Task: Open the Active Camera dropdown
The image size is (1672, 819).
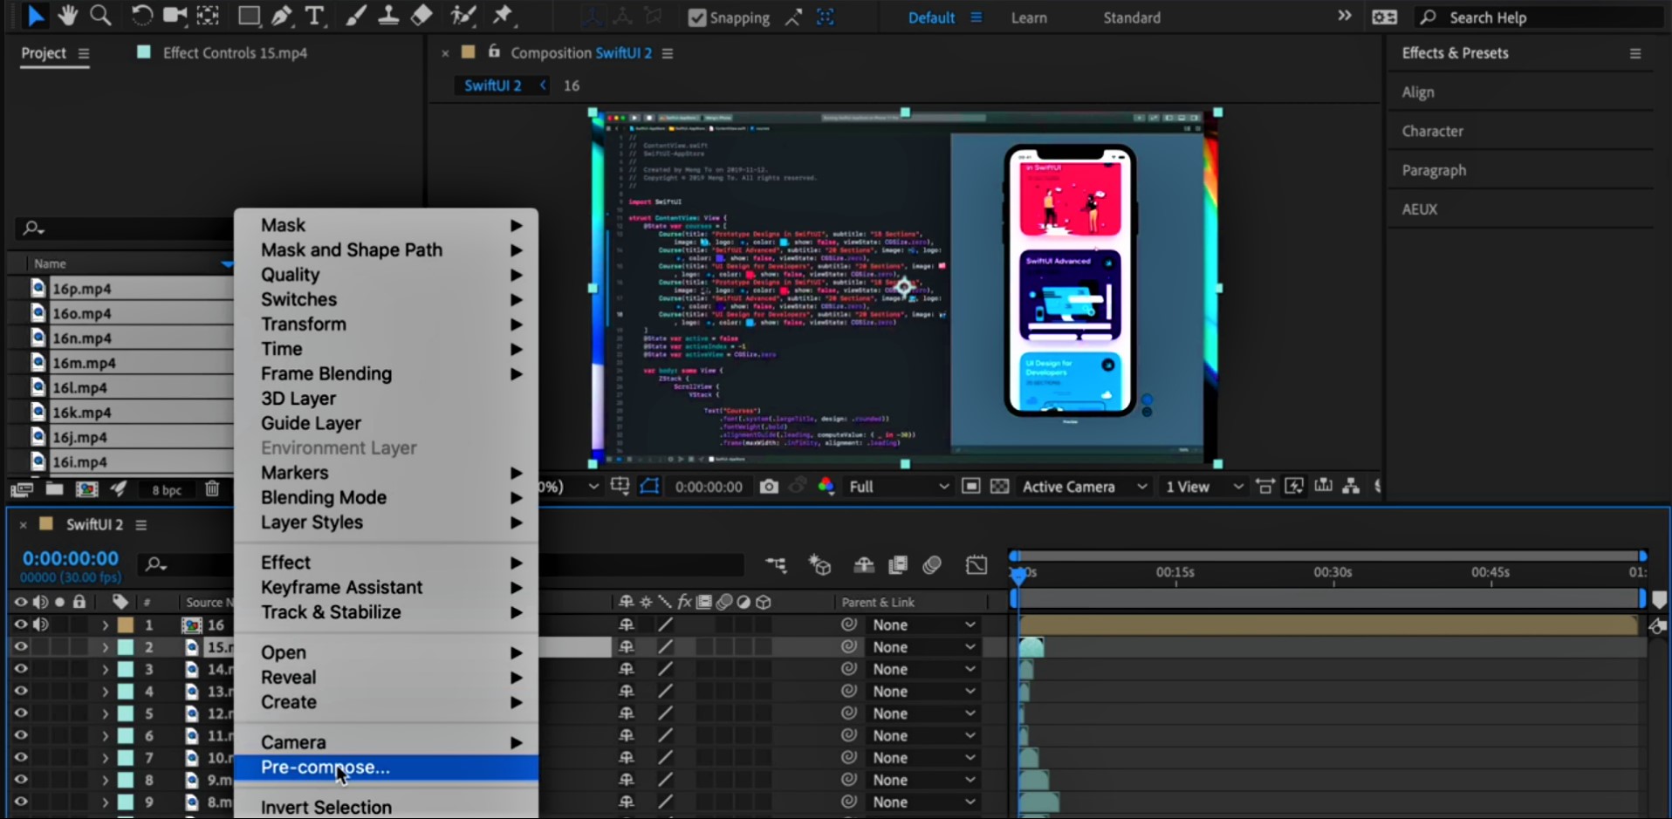Action: click(x=1083, y=487)
